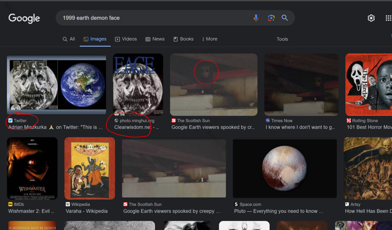
Task: Open '101 Best Horror Mov' link
Action: click(x=369, y=127)
